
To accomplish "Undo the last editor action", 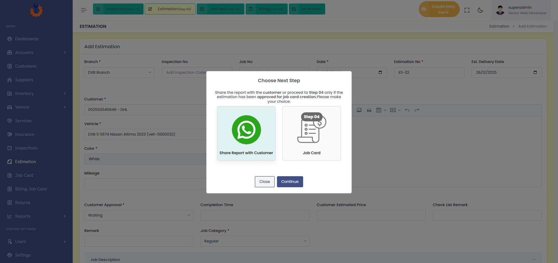I will point(407,110).
